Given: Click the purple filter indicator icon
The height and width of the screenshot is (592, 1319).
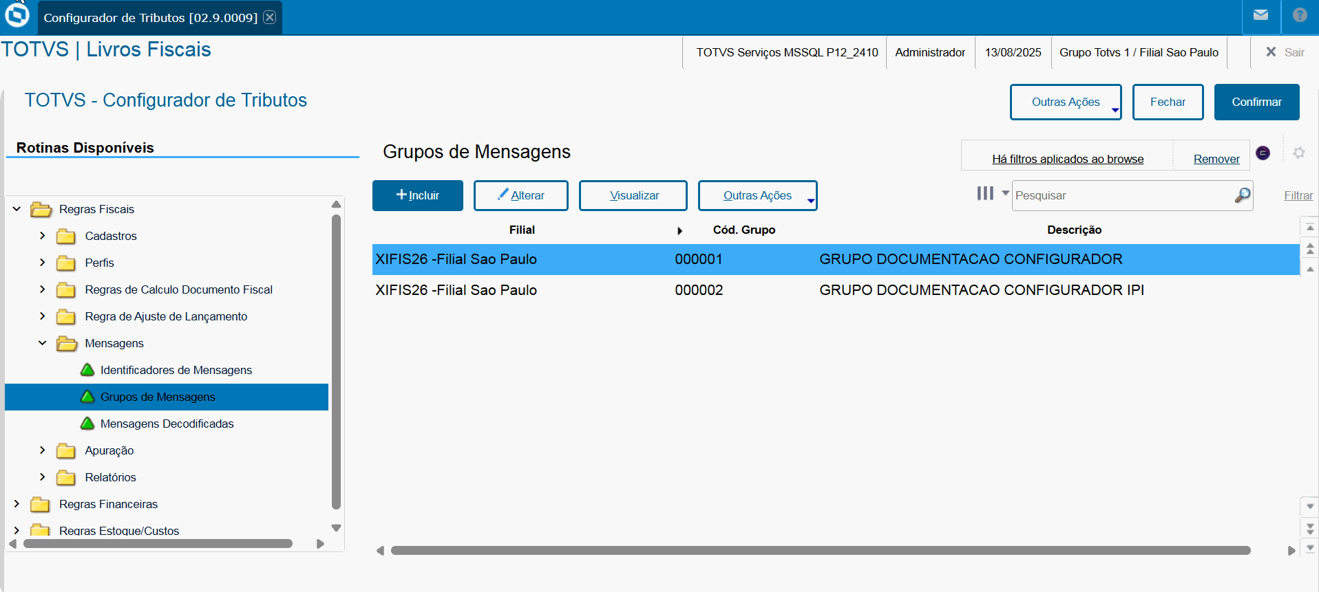Looking at the screenshot, I should (x=1263, y=153).
